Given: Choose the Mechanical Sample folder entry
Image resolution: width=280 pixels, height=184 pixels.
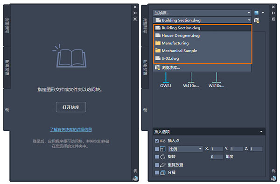Looking at the screenshot, I should pyautogui.click(x=203, y=51).
